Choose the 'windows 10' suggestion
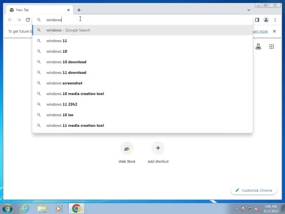The height and width of the screenshot is (214, 285). click(x=142, y=51)
